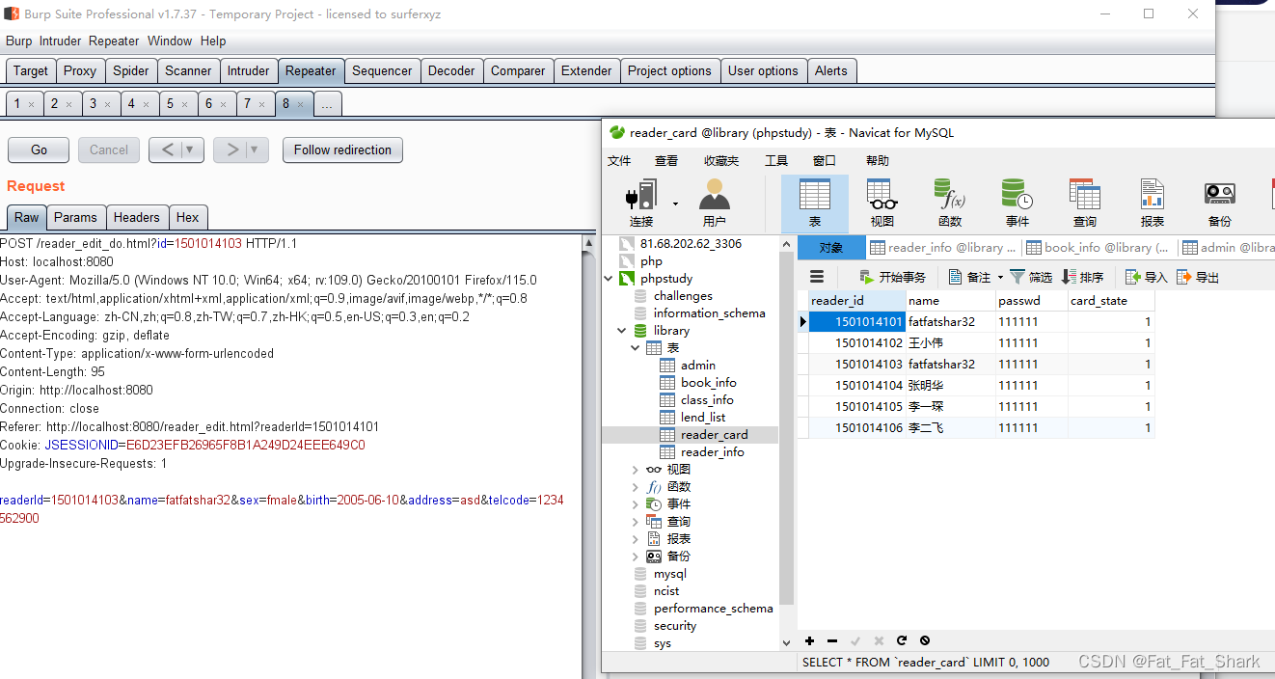Image resolution: width=1275 pixels, height=679 pixels.
Task: Expand the 查询 (Queries) tree node
Action: tap(636, 522)
